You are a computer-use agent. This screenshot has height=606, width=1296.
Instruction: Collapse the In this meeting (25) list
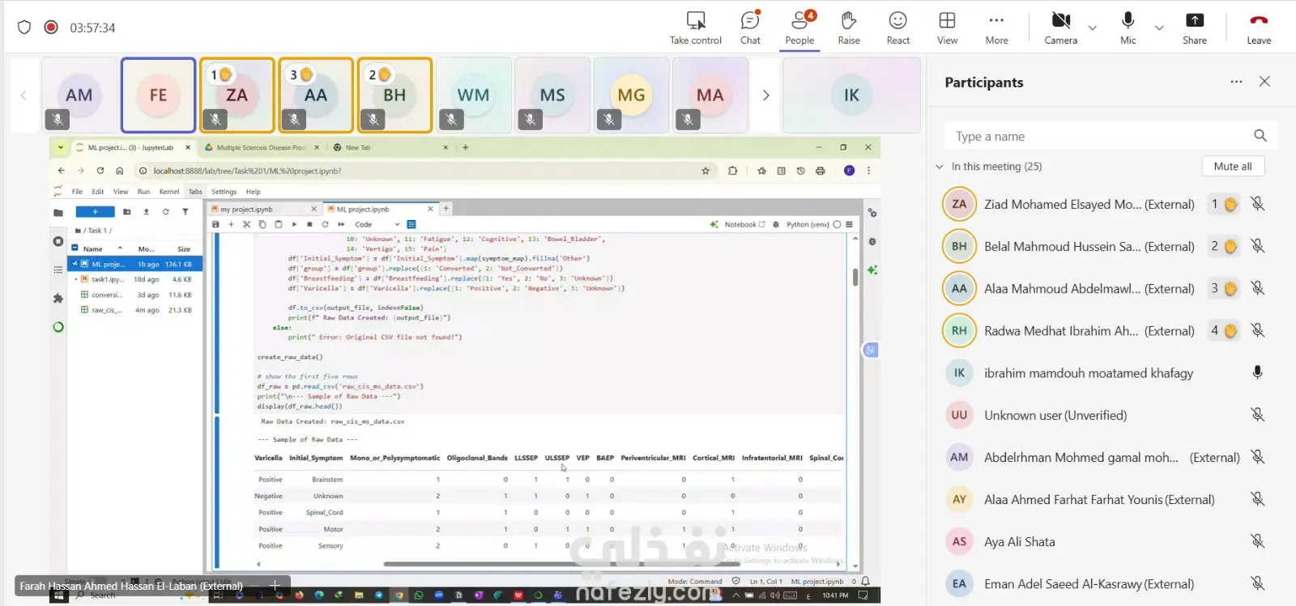[x=940, y=167]
